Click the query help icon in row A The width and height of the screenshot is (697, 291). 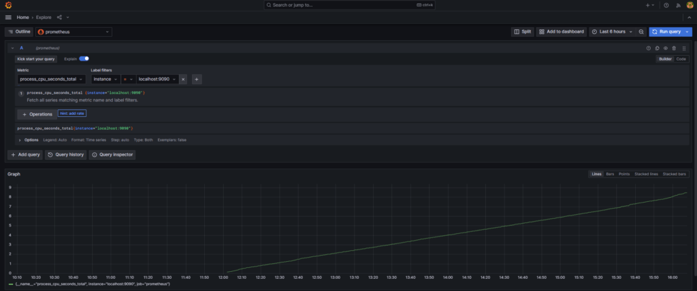click(648, 48)
